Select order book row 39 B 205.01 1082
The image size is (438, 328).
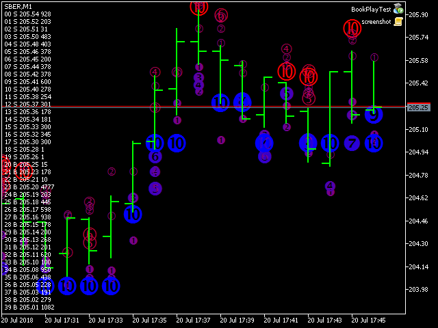(29, 307)
